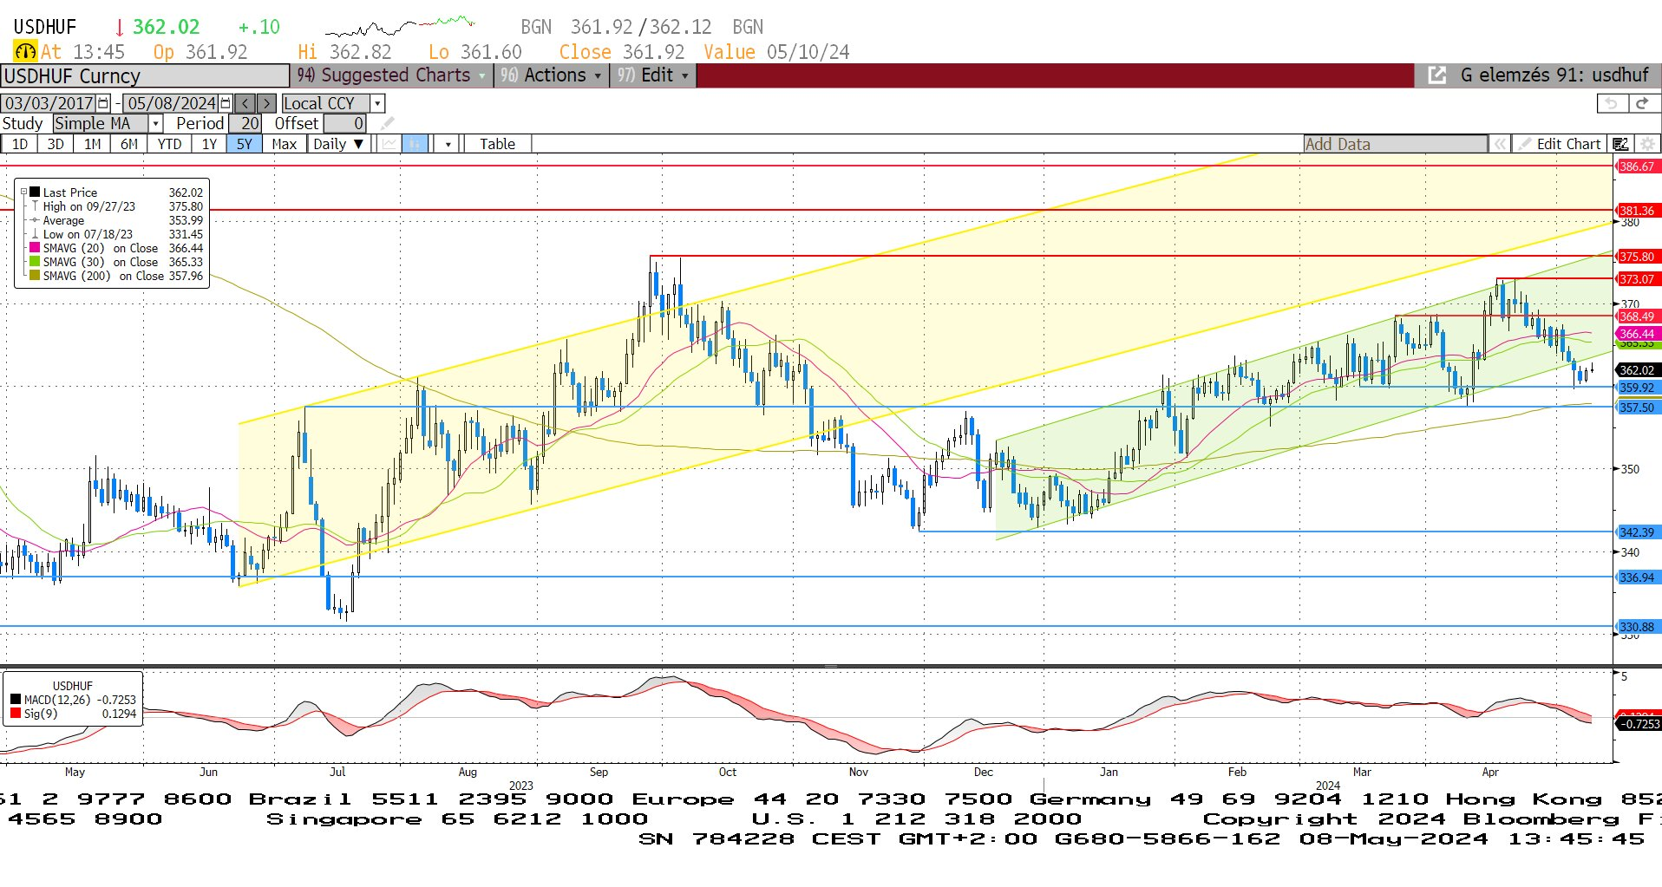
Task: Click SMAVG (30) green color swatch
Action: (x=35, y=262)
